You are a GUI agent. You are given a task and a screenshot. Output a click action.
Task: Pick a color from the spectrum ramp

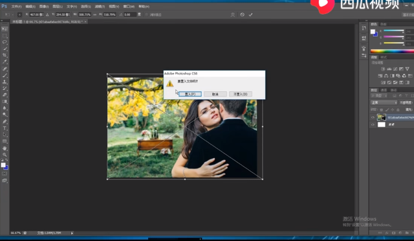[x=392, y=51]
